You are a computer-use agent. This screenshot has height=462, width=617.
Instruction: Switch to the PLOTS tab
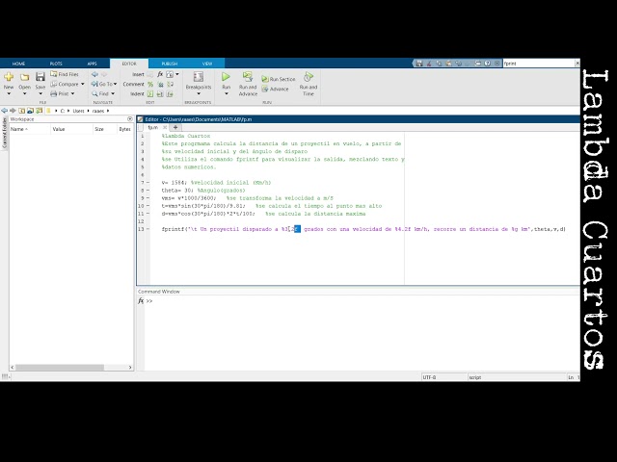[56, 64]
